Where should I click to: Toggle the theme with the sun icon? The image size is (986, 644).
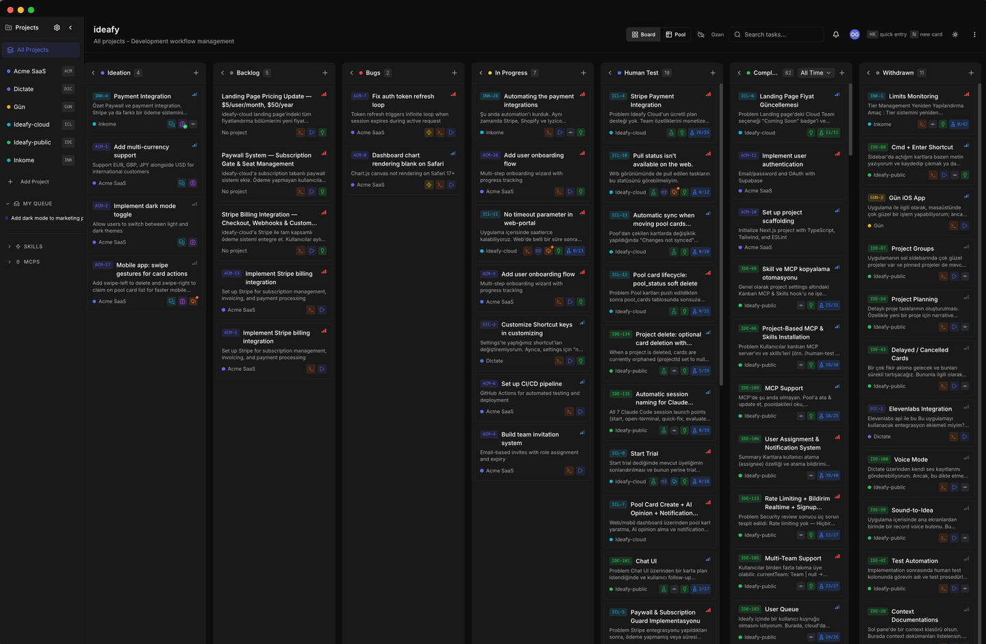955,34
